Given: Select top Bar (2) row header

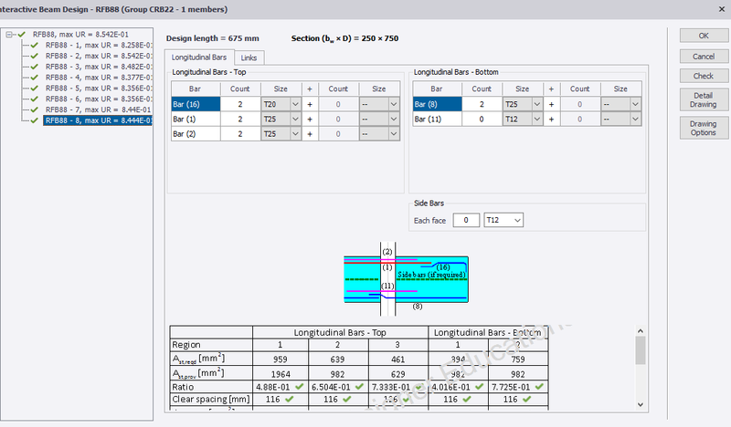Looking at the screenshot, I should (196, 134).
